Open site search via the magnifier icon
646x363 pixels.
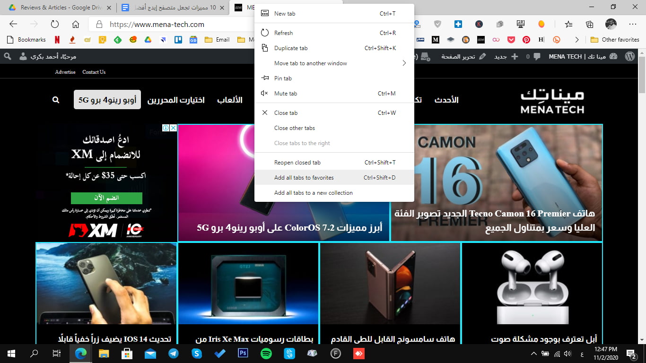56,100
